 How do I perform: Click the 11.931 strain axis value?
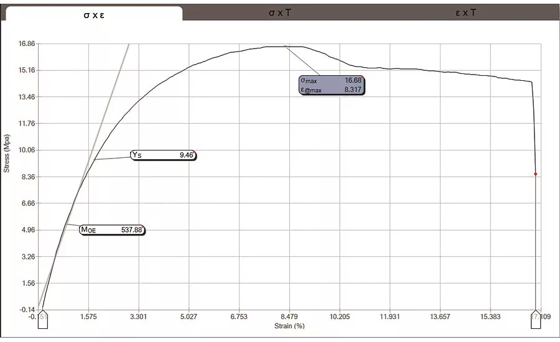(x=390, y=317)
